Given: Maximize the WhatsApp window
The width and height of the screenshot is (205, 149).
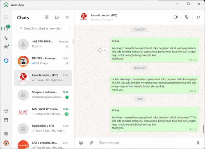Looking at the screenshot, I should 188,4.
